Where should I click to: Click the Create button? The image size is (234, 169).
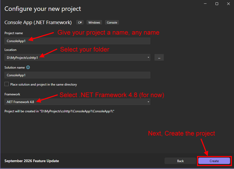point(214,161)
